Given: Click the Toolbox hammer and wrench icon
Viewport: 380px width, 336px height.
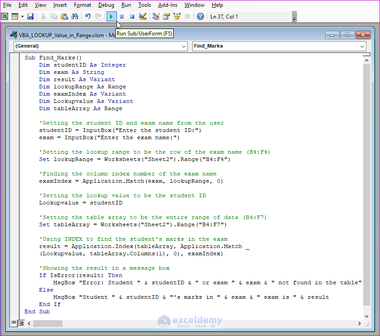Looking at the screenshot, I should tap(187, 16).
